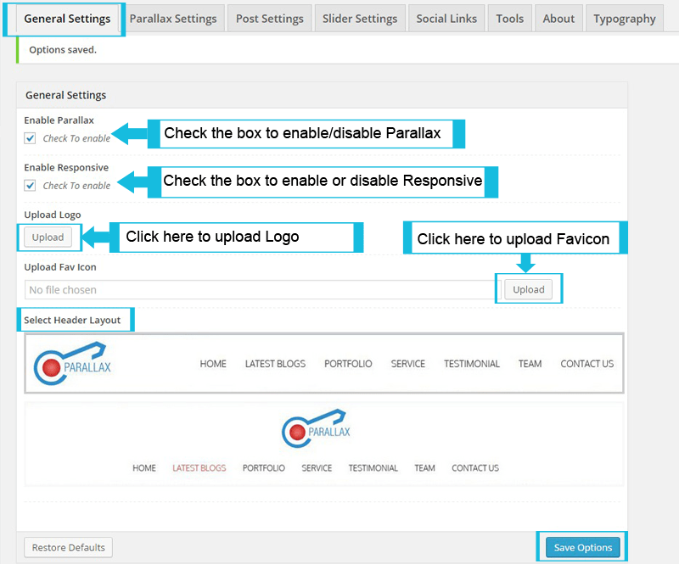Screen dimensions: 679x564
Task: Click the 'Upload Fav Icon' label
Action: 60,267
